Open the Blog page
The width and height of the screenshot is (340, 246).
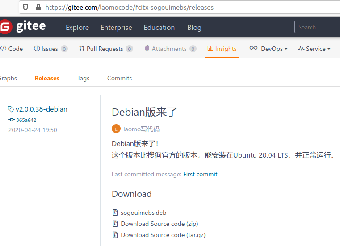point(194,28)
